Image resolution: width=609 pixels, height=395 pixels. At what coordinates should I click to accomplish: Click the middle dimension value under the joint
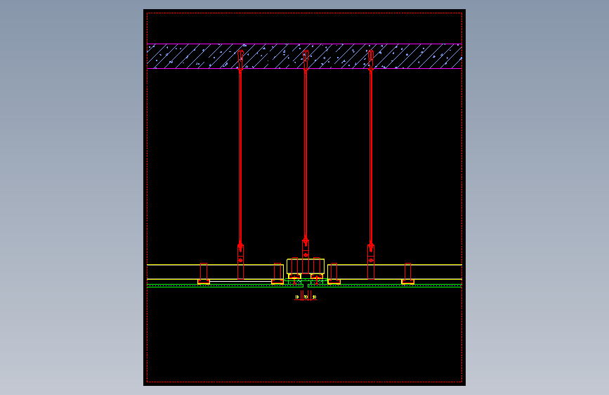click(x=306, y=297)
